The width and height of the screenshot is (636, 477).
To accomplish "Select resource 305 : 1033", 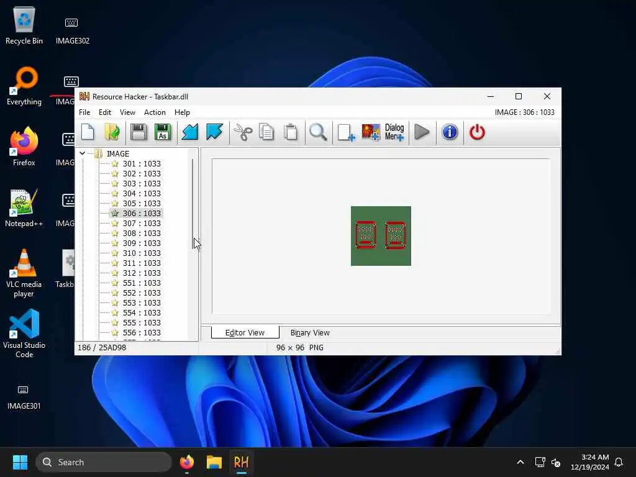I will click(142, 204).
